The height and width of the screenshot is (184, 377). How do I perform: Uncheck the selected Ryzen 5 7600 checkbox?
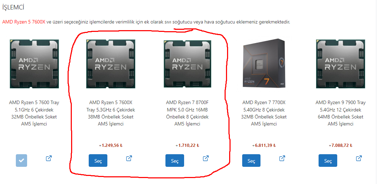(21, 161)
